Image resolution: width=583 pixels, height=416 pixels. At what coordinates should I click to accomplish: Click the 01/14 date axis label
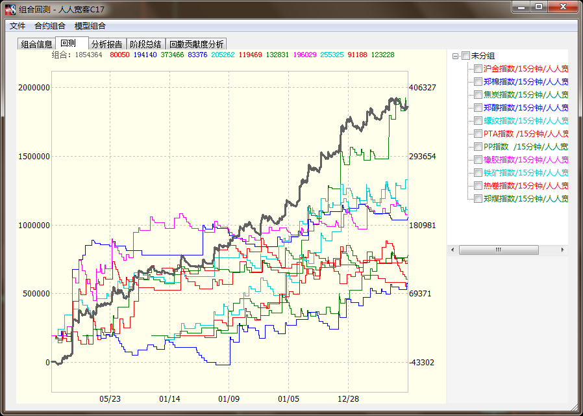click(x=169, y=399)
